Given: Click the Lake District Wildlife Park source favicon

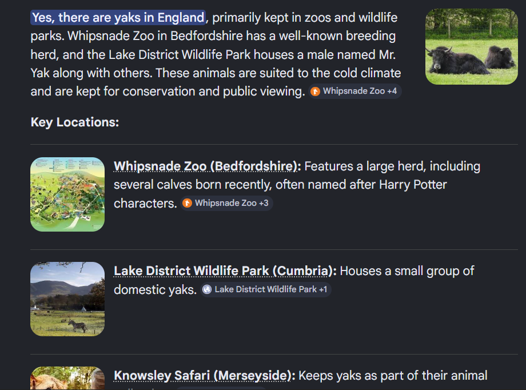Looking at the screenshot, I should click(207, 289).
